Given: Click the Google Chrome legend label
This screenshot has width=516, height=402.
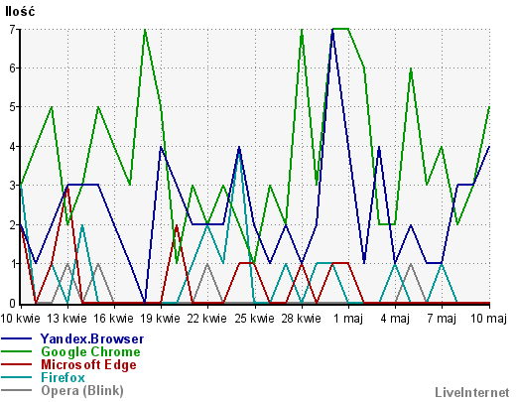Looking at the screenshot, I should pos(90,351).
